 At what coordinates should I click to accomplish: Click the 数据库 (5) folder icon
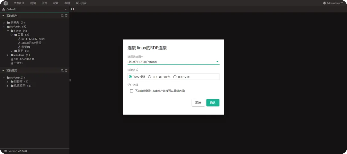click(x=12, y=81)
